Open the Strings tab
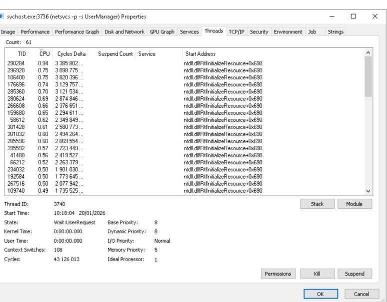Viewport: 387px width, 302px height. (x=335, y=32)
